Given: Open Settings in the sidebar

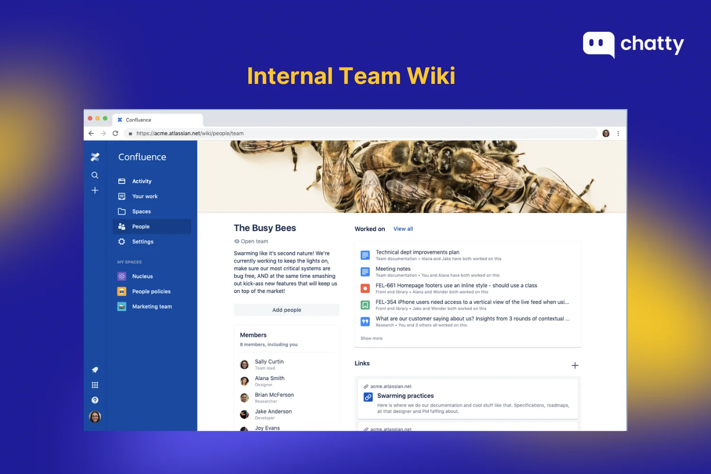Looking at the screenshot, I should [152, 242].
